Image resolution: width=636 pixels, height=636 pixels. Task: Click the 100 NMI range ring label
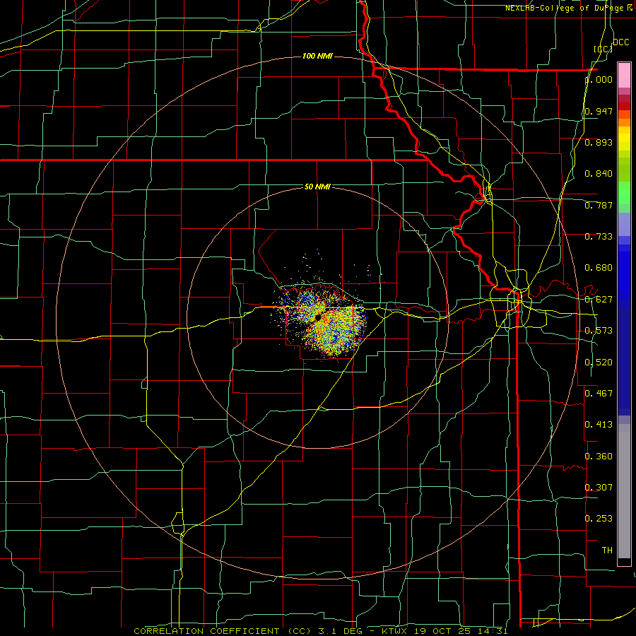317,56
